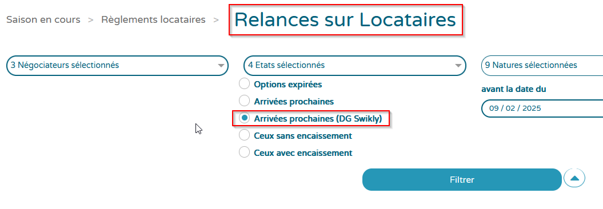
Task: Click the Filtrer button
Action: pyautogui.click(x=462, y=179)
